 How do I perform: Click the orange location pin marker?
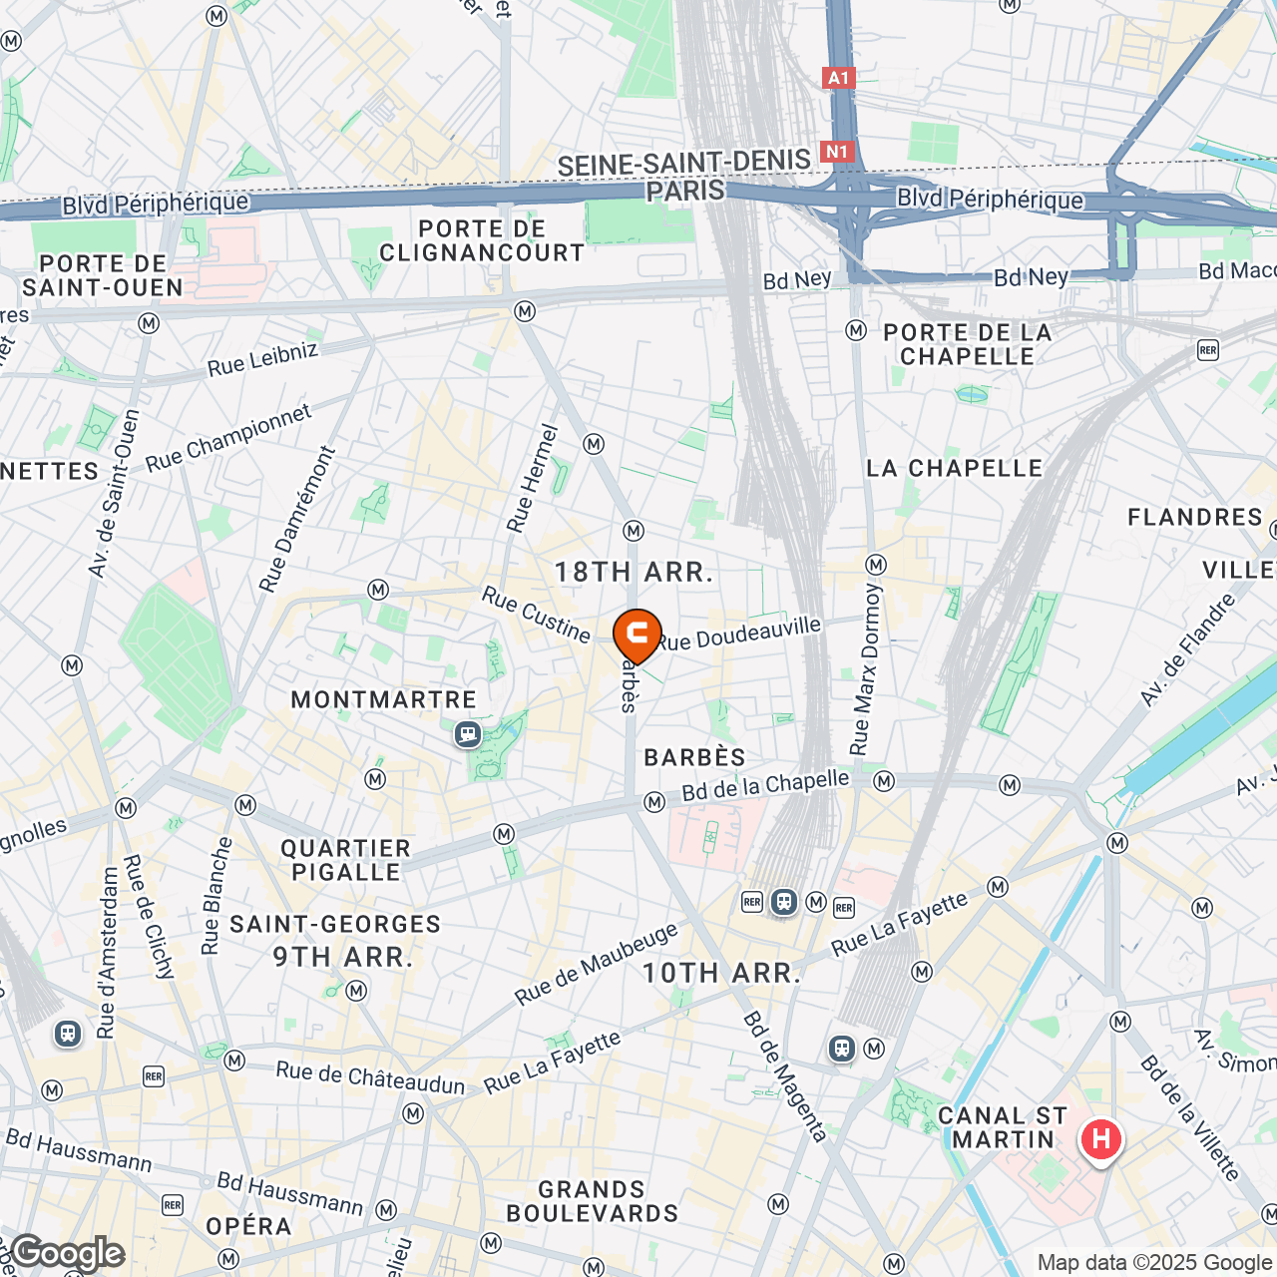[x=637, y=636]
